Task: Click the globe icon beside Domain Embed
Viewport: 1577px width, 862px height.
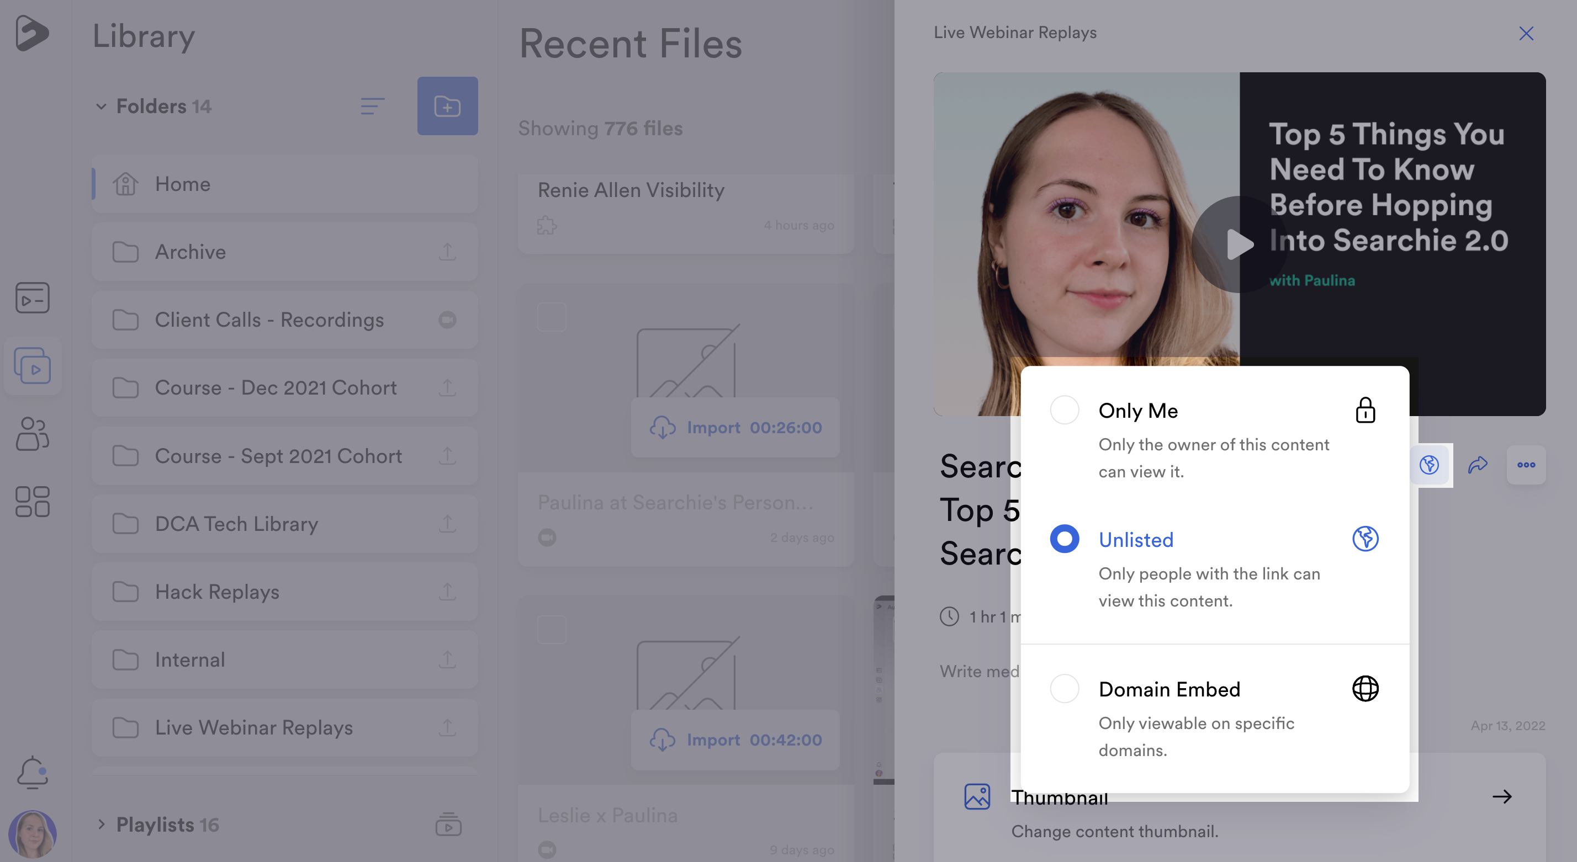Action: pos(1365,688)
